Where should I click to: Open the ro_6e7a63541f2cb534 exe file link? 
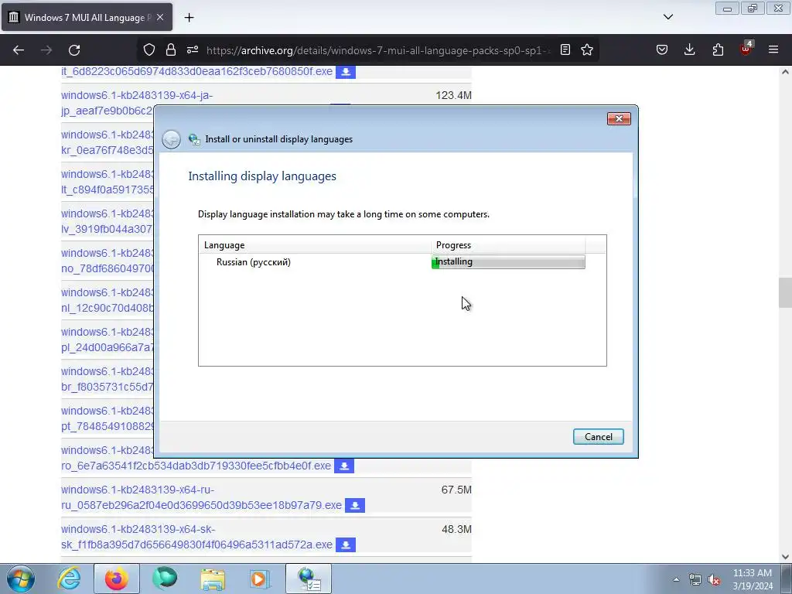click(x=196, y=466)
